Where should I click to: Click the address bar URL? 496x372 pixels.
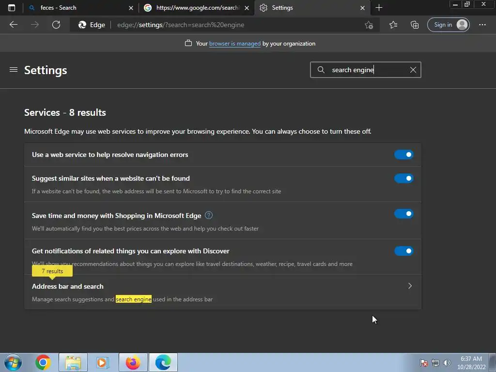181,25
